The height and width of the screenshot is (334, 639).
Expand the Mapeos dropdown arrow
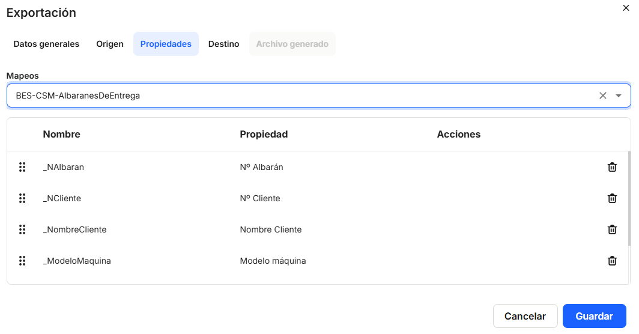[619, 96]
